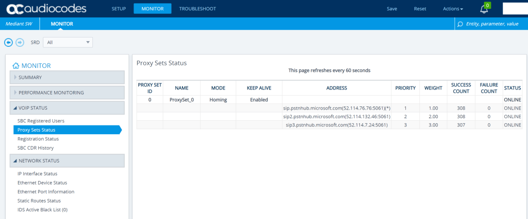Click the notification bell icon

tap(484, 9)
